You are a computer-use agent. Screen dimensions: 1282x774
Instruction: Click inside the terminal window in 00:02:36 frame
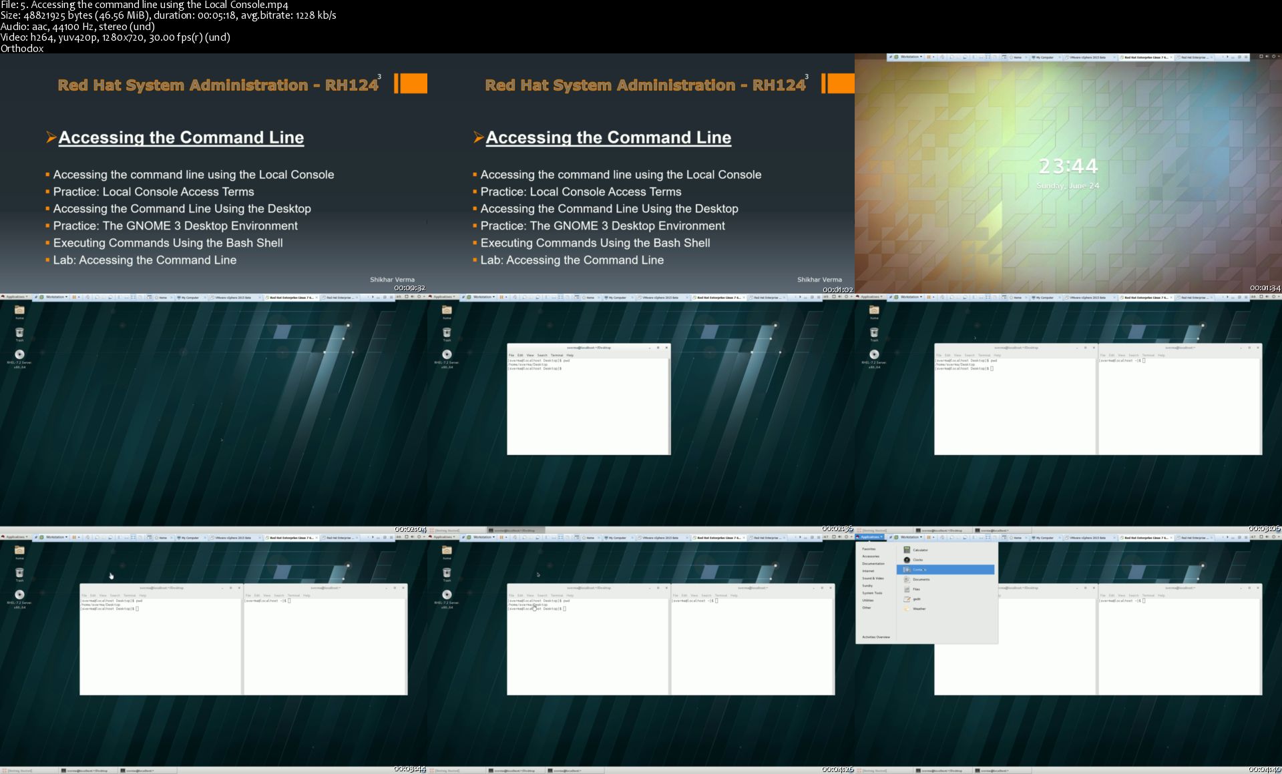pos(589,407)
